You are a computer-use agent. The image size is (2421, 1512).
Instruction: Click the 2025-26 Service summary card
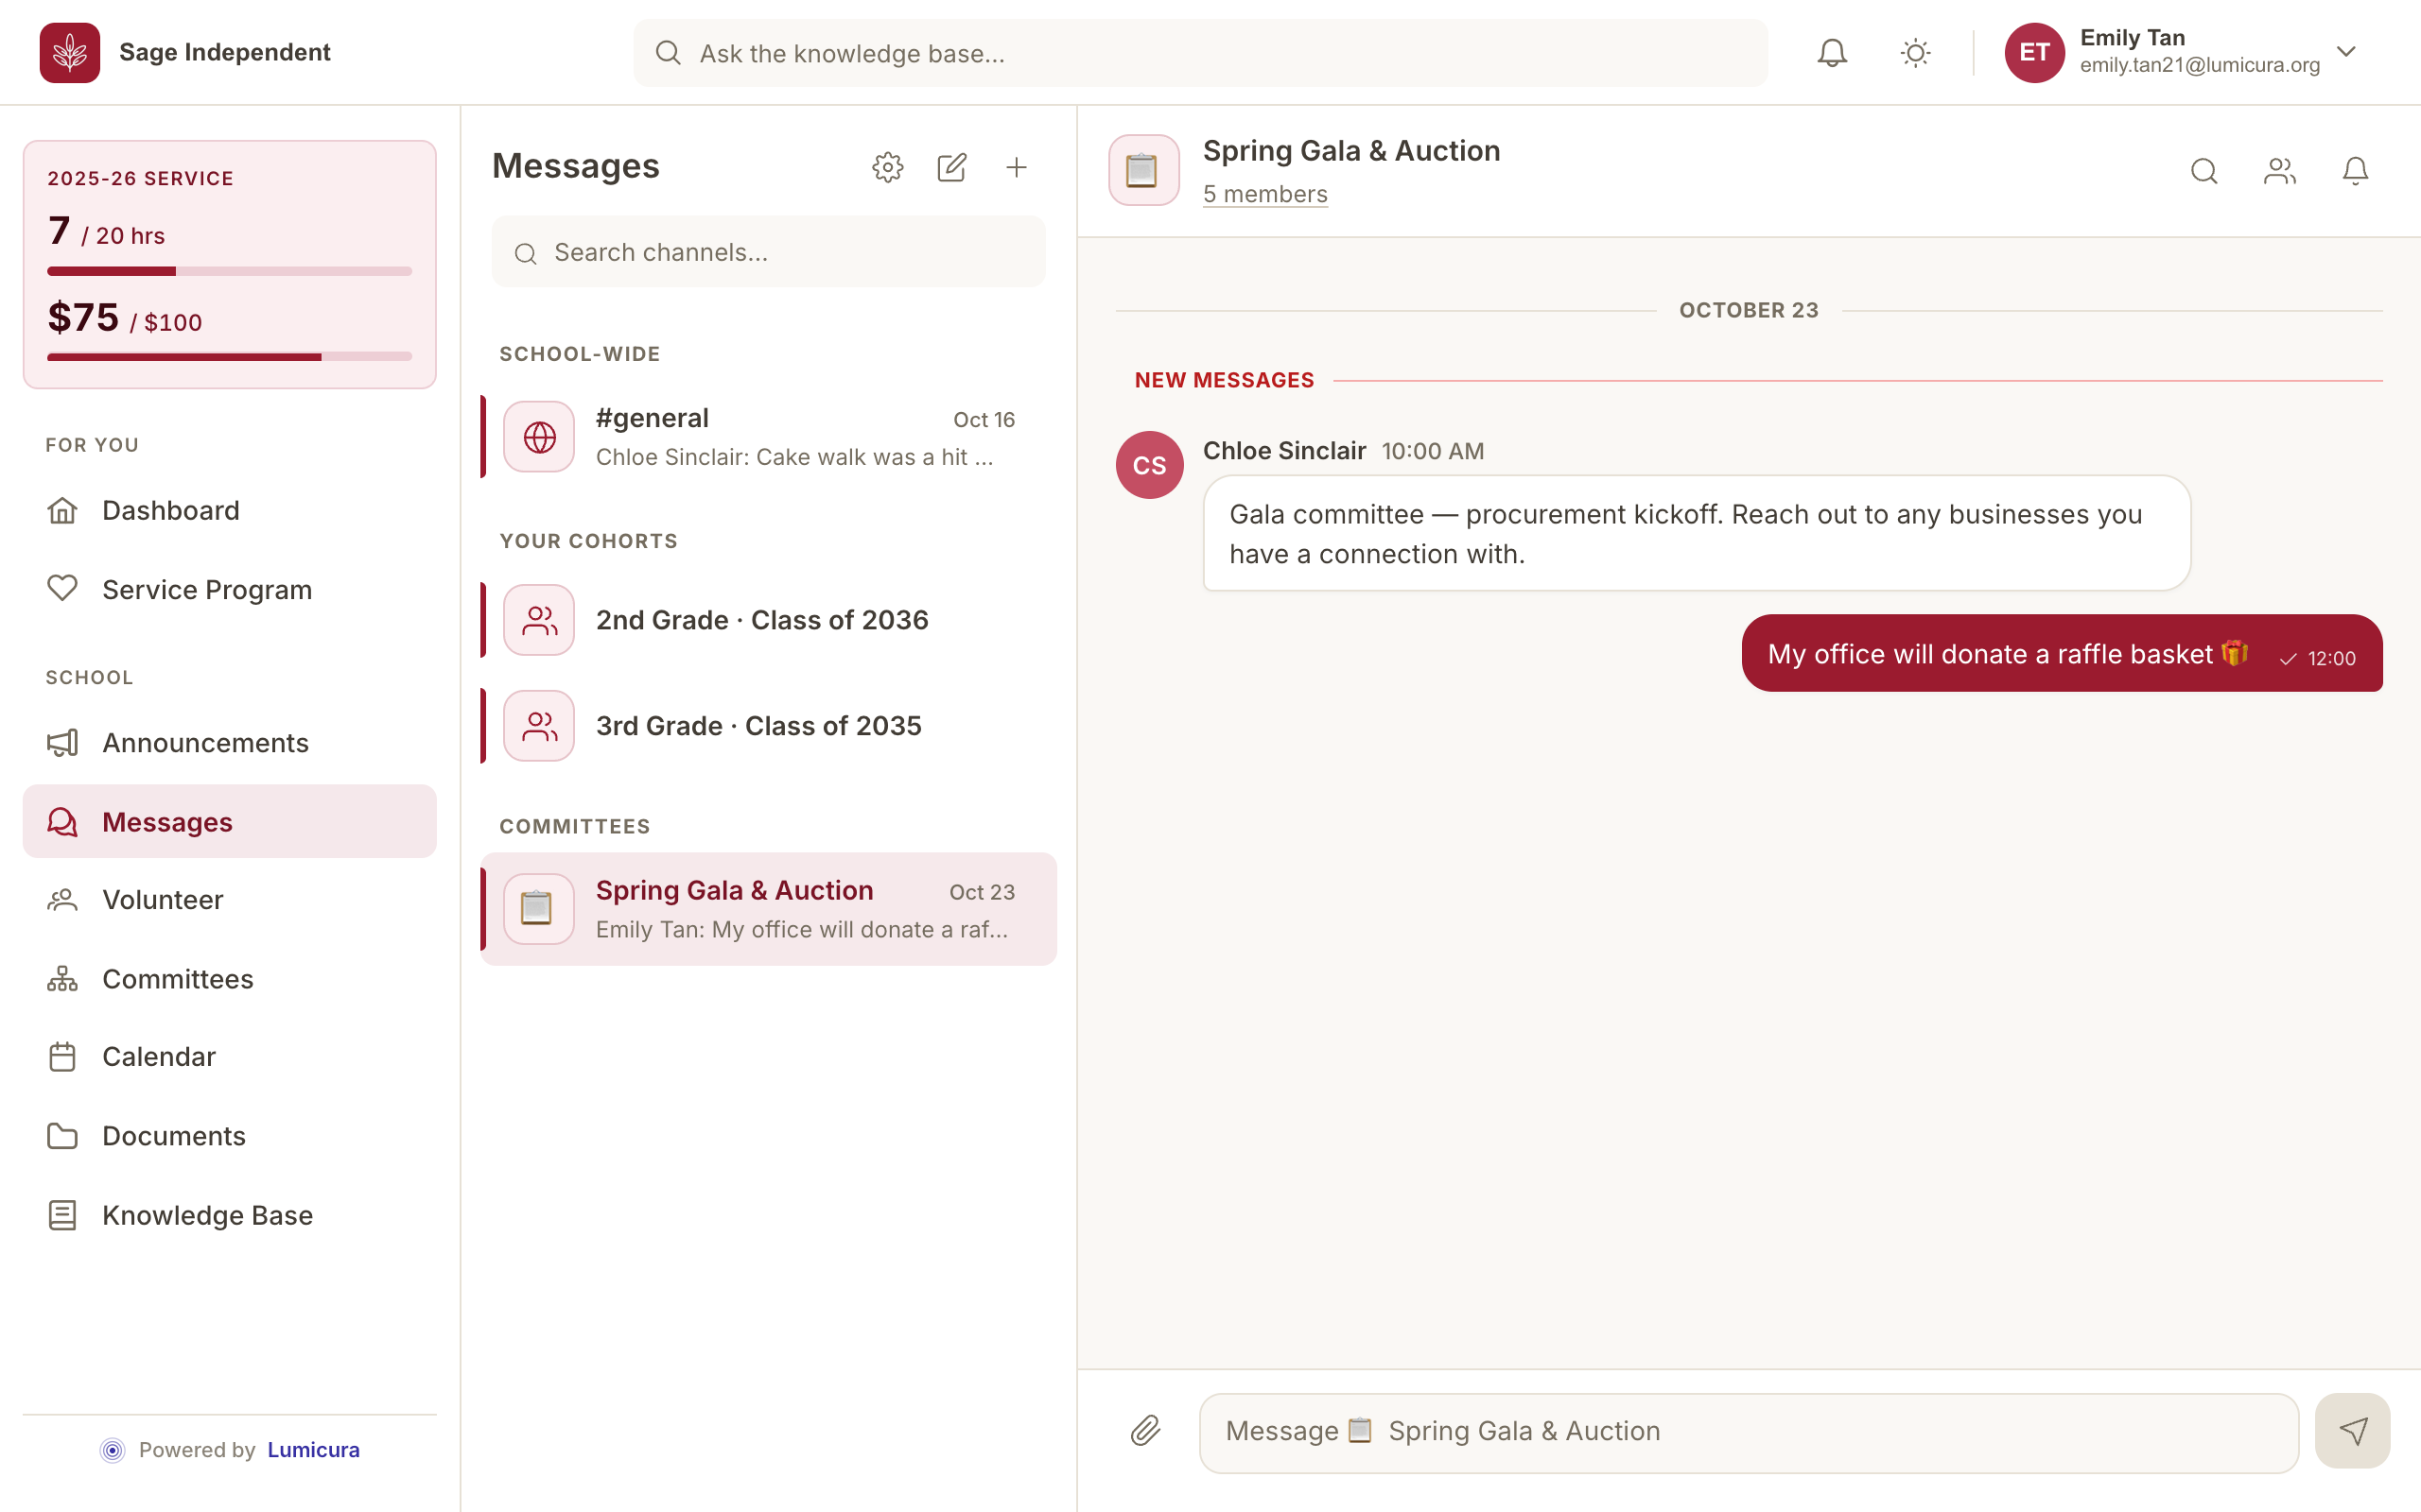229,264
